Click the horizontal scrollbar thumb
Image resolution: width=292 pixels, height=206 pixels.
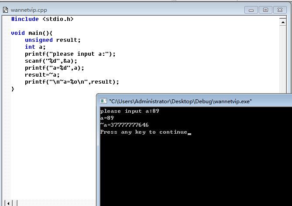coord(15,203)
